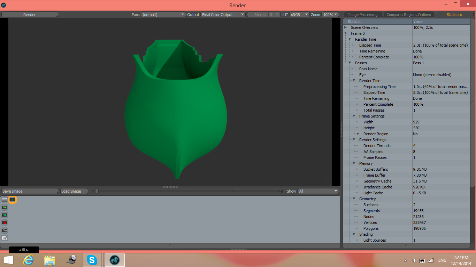476x267 pixels.
Task: Open the Pass (default) dropdown
Action: pos(163,15)
